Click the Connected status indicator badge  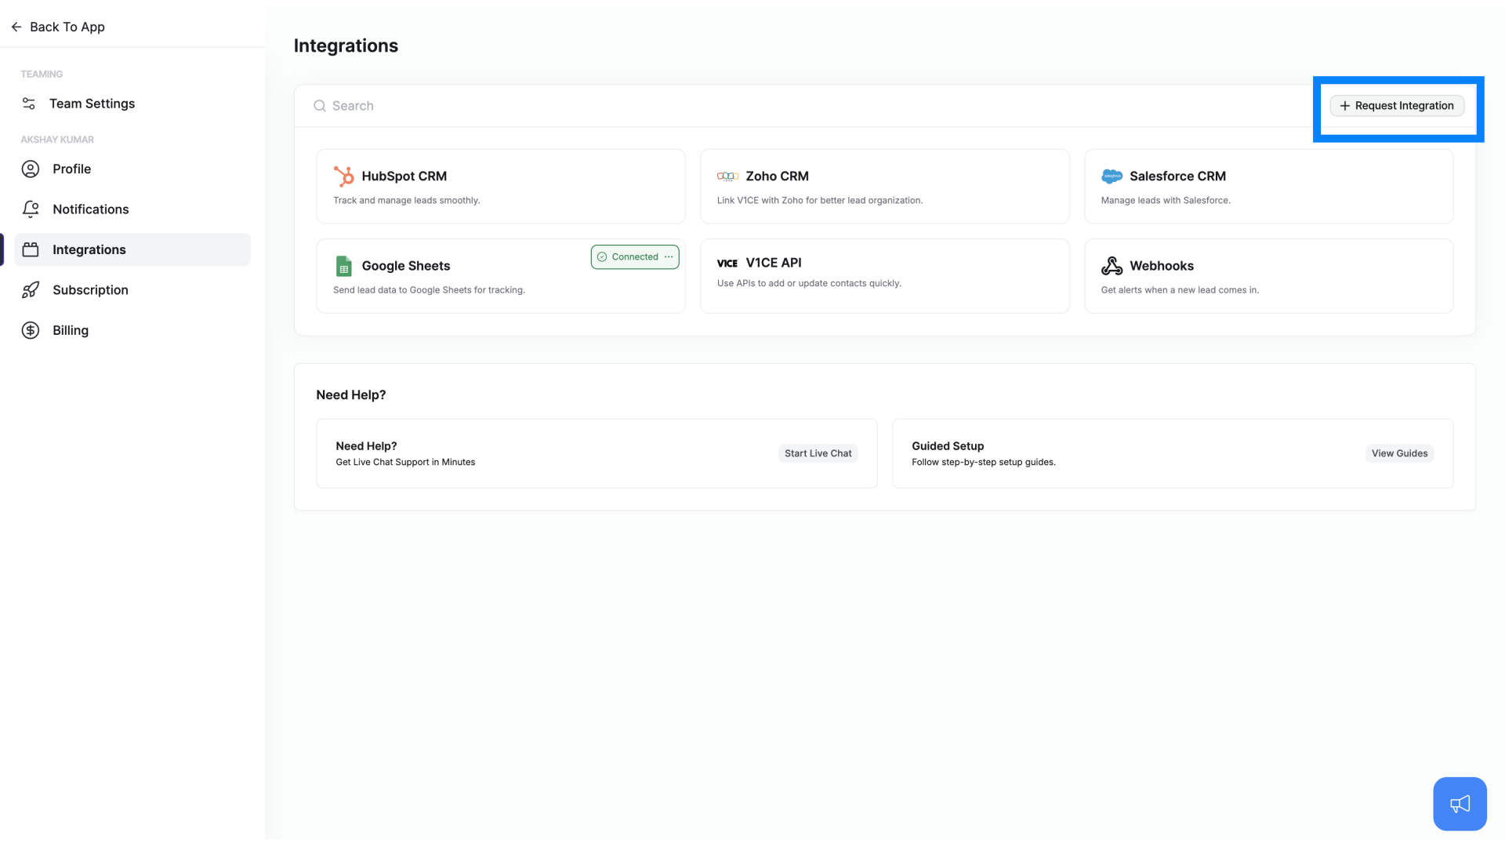(x=635, y=256)
